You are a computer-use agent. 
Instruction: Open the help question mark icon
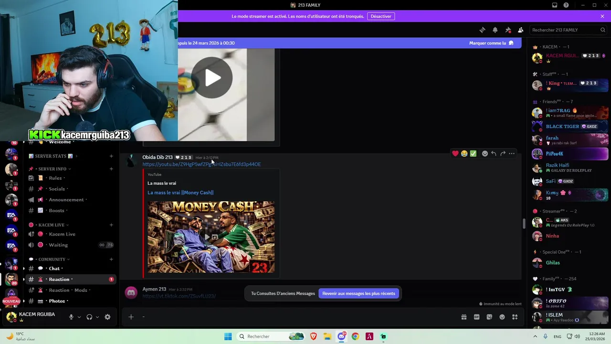click(x=566, y=5)
